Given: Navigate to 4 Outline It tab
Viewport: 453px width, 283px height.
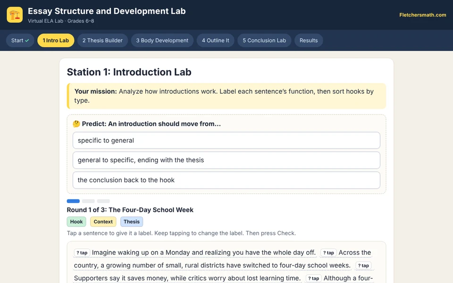Looking at the screenshot, I should [216, 41].
